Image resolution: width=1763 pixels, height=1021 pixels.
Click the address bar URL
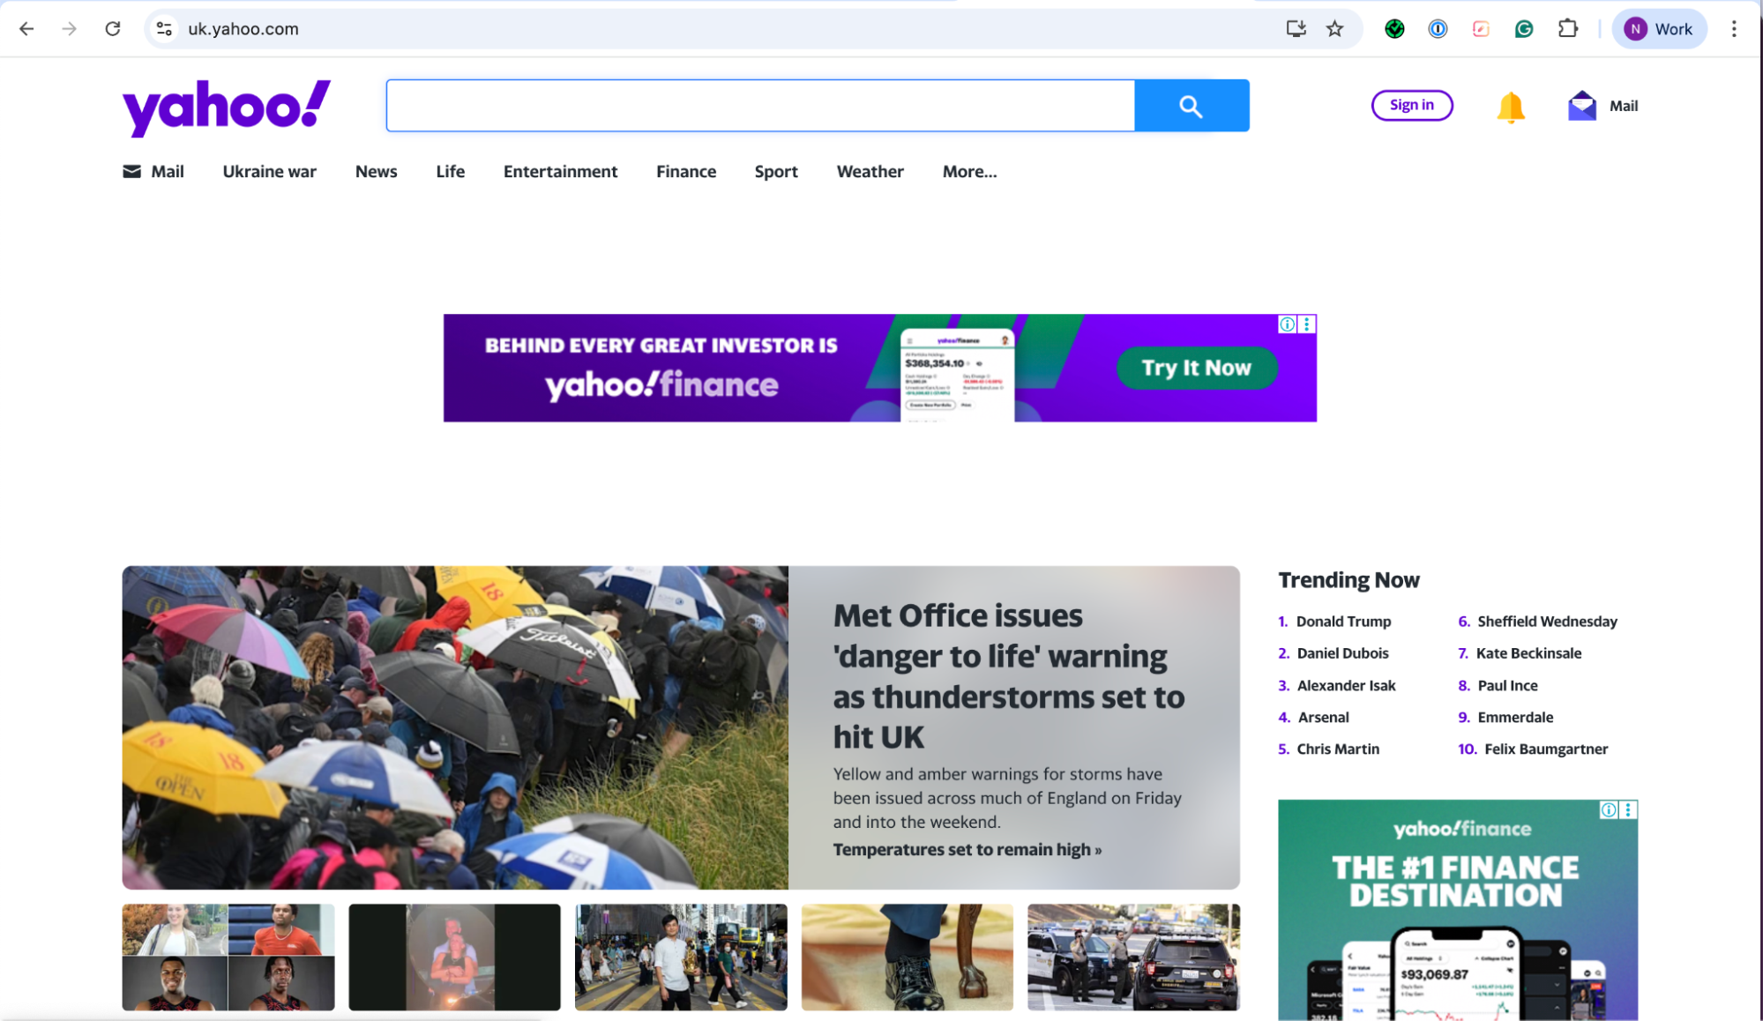pyautogui.click(x=243, y=29)
